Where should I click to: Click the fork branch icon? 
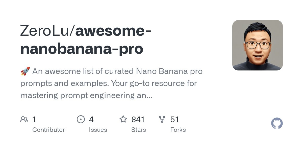point(162,119)
